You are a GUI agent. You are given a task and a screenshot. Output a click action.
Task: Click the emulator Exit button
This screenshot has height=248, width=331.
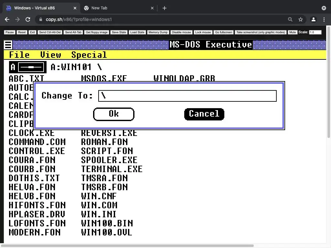[x=32, y=32]
